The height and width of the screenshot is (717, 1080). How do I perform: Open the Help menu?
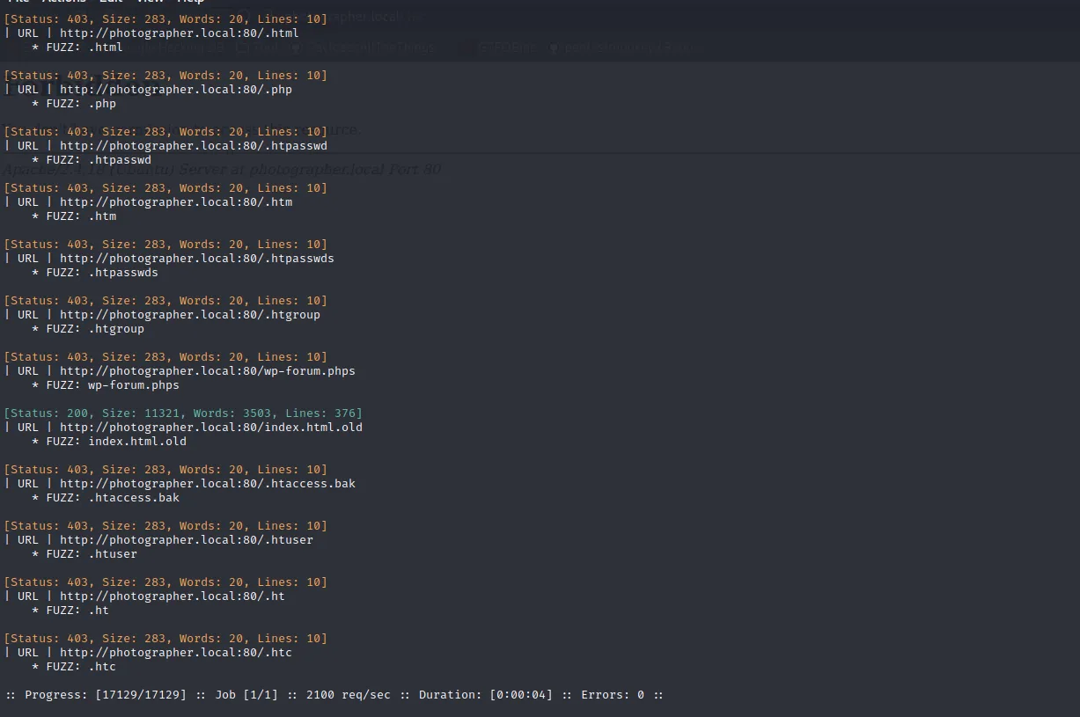(x=191, y=2)
